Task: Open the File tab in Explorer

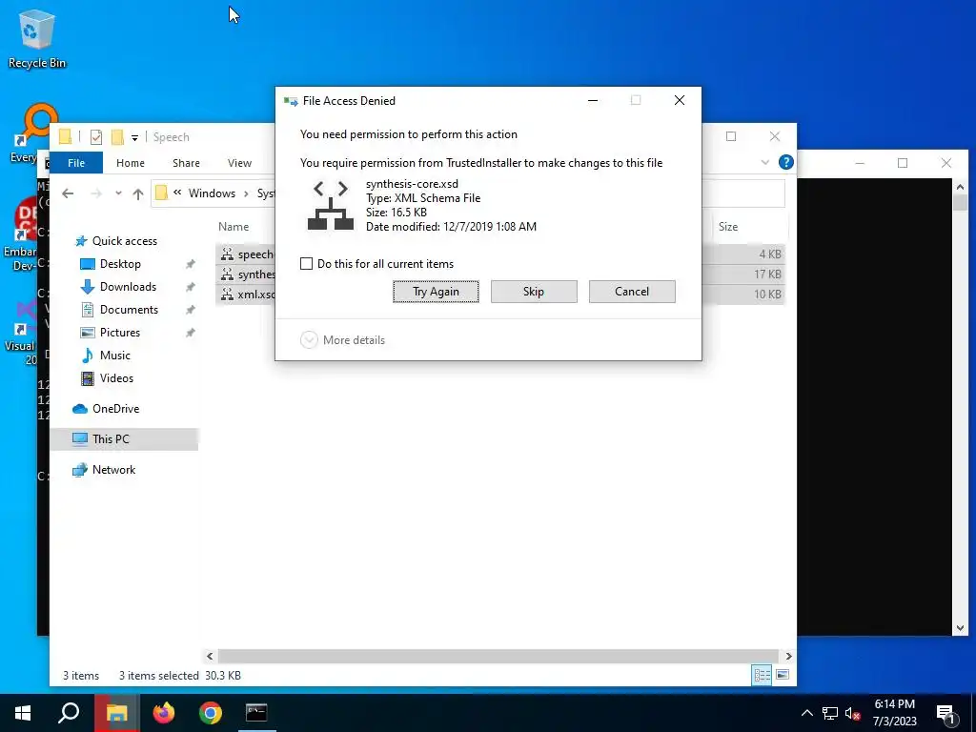Action: tap(76, 163)
